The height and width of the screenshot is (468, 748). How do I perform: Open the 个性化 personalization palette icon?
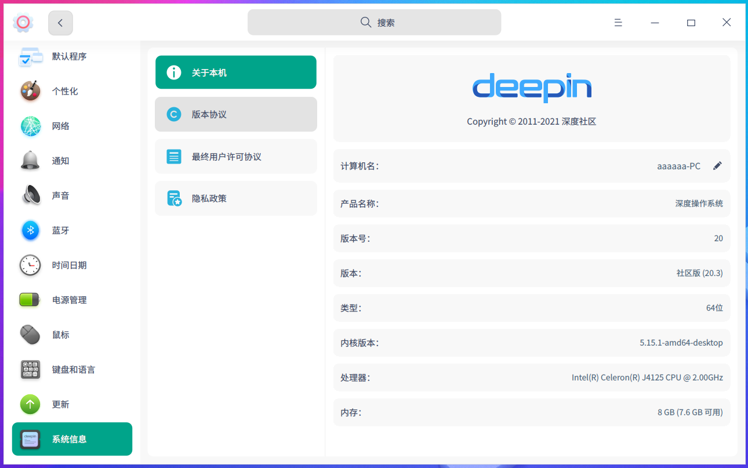30,91
